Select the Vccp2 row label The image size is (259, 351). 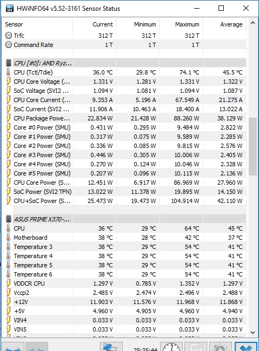tap(21, 293)
